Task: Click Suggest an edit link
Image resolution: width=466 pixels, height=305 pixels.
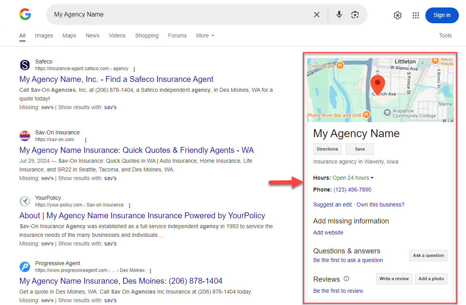Action: [x=332, y=205]
